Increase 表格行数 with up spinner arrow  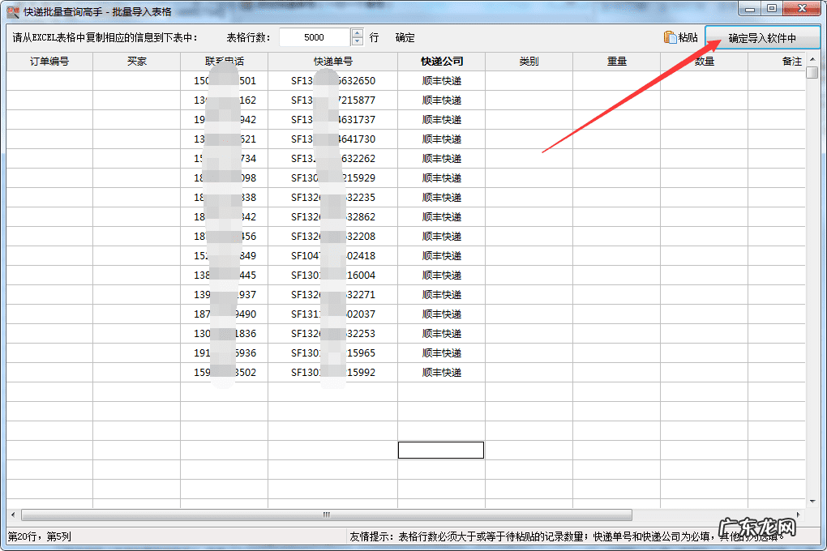click(x=358, y=33)
